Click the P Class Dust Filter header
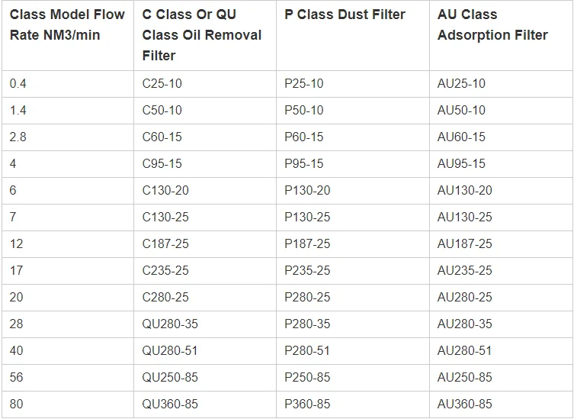Viewport: 574px width, 419px height. pyautogui.click(x=353, y=35)
